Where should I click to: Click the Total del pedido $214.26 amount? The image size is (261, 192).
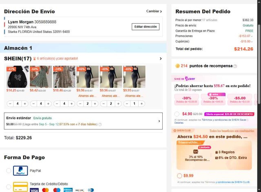point(243,49)
